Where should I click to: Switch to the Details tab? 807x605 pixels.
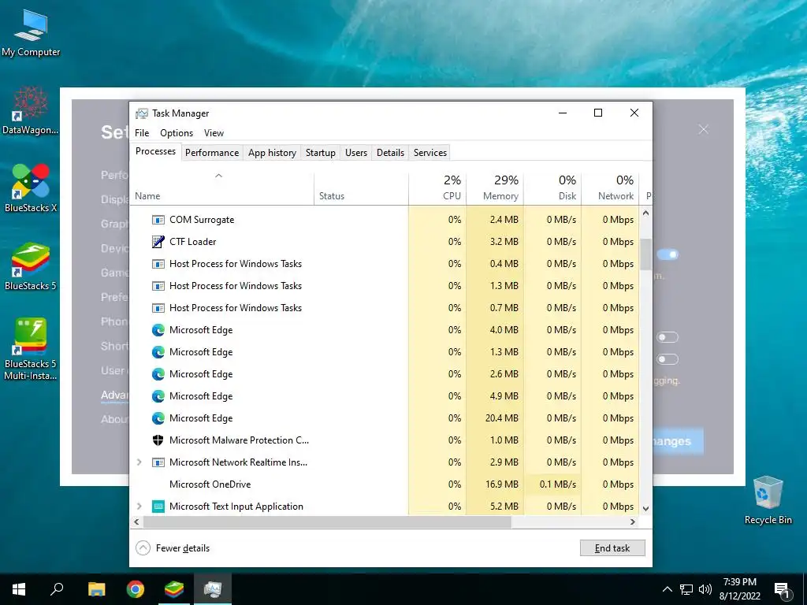click(x=390, y=153)
